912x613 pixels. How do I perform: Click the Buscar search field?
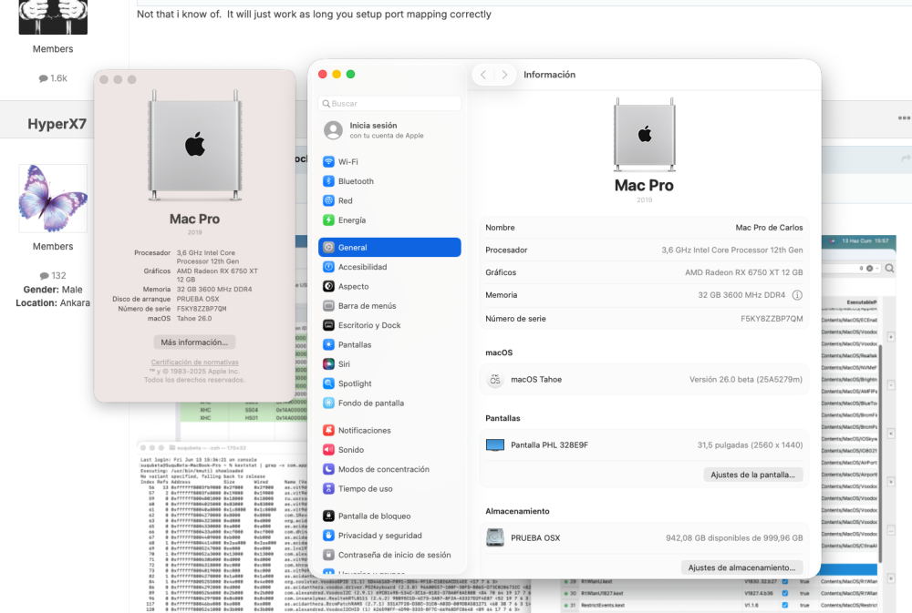[x=389, y=104]
